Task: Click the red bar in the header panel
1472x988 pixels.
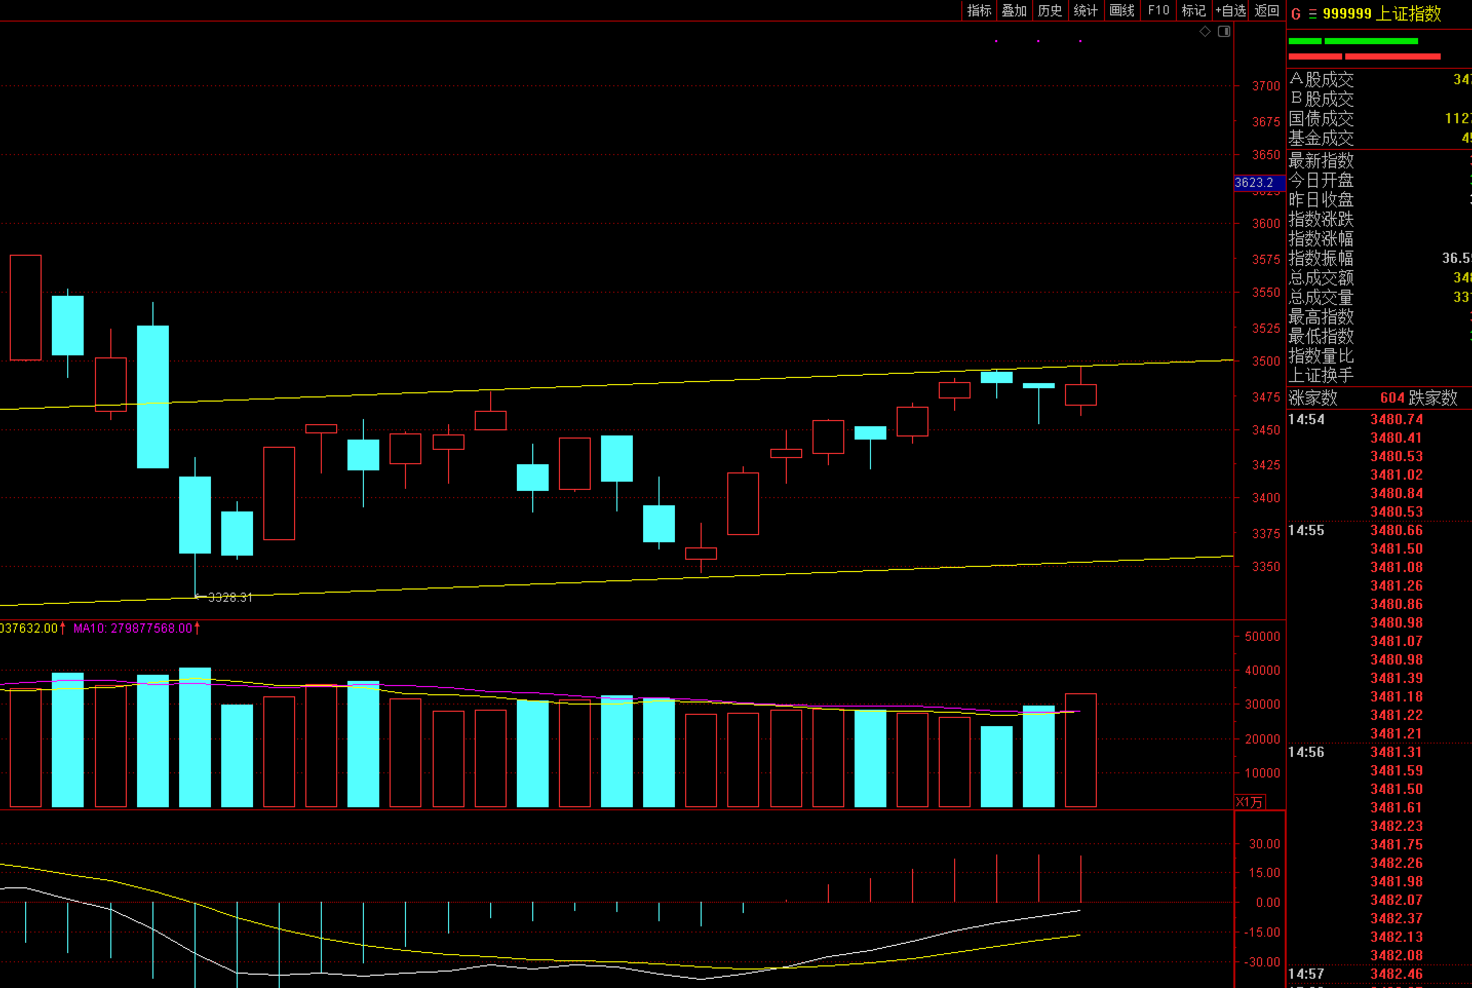Action: pos(1364,56)
